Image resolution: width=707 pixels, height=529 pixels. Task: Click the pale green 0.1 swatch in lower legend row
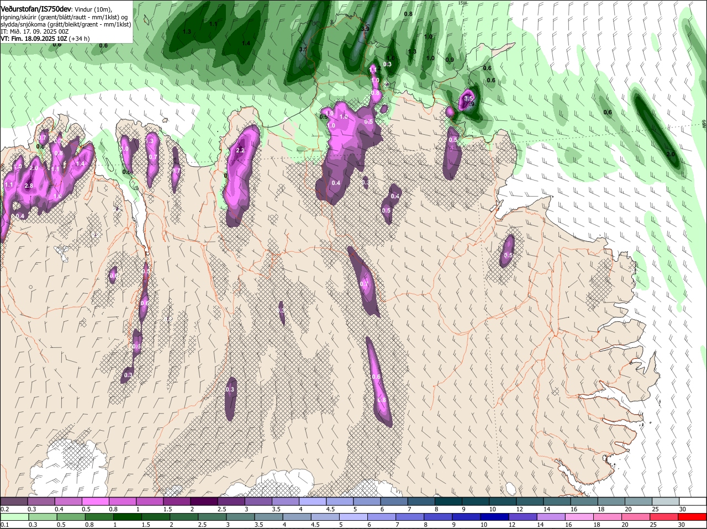click(14, 517)
